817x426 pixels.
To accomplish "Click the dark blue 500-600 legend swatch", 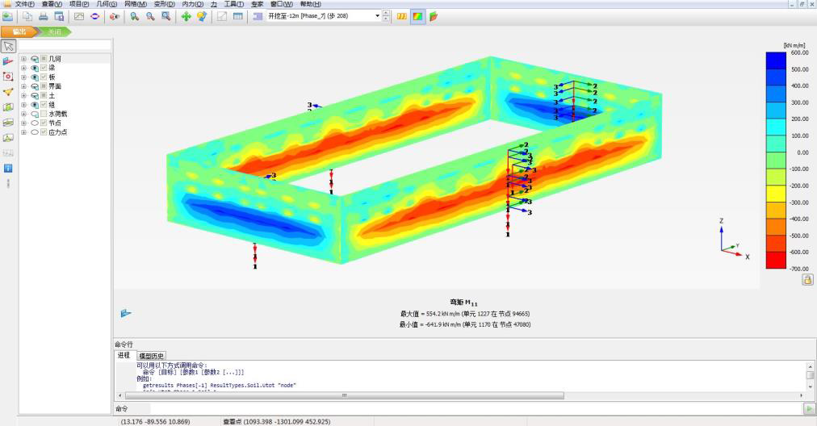I will pos(776,61).
